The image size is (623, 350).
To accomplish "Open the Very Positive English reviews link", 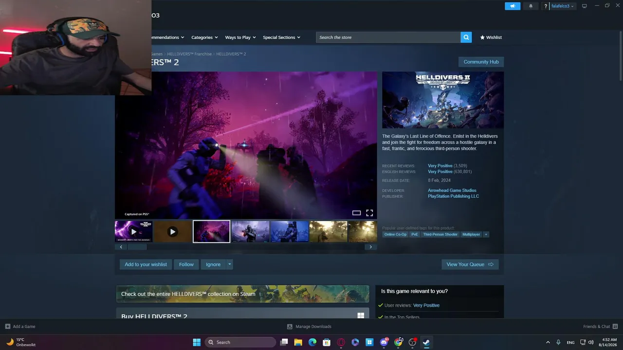I will (440, 172).
